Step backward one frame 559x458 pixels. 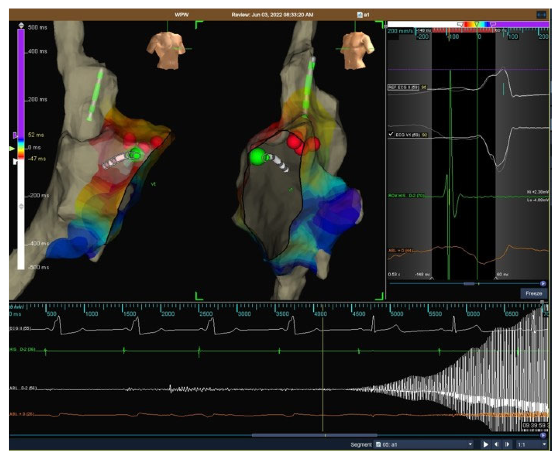(497, 444)
